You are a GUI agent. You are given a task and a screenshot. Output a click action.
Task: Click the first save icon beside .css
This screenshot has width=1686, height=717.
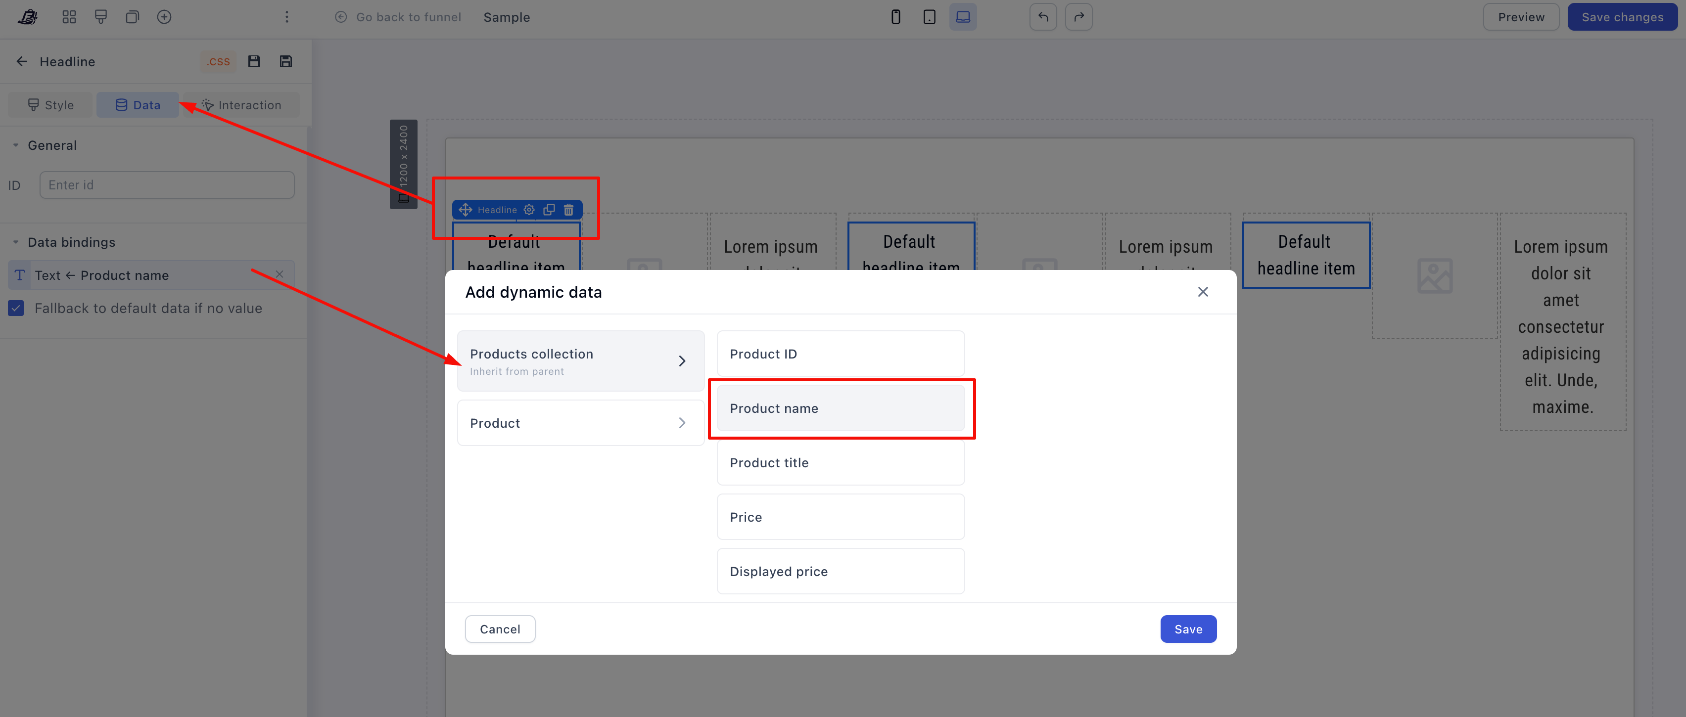coord(254,61)
